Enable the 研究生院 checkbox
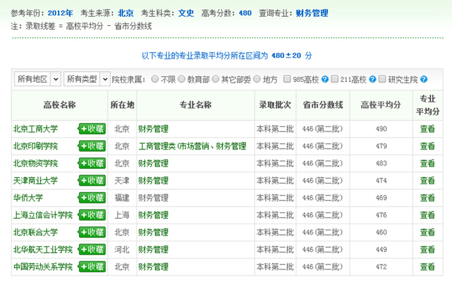 pyautogui.click(x=382, y=79)
